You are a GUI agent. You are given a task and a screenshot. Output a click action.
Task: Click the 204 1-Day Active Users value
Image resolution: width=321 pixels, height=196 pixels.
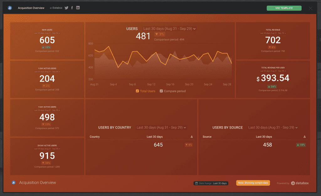coord(47,78)
